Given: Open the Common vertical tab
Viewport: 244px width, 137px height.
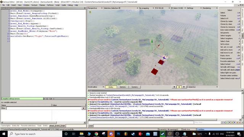Looking at the screenshot, I should pyautogui.click(x=242, y=23).
